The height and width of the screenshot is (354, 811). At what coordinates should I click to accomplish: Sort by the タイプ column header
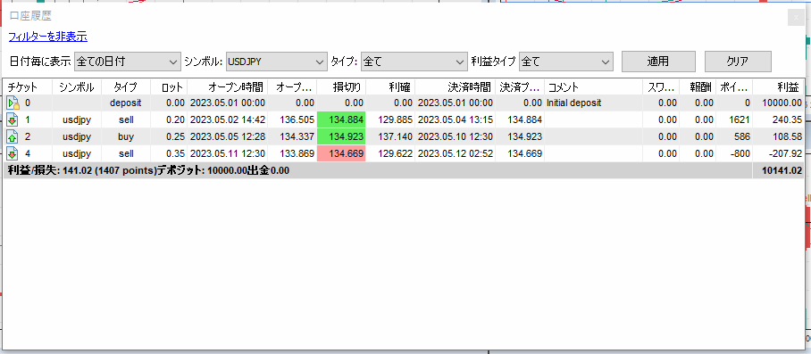pos(125,87)
